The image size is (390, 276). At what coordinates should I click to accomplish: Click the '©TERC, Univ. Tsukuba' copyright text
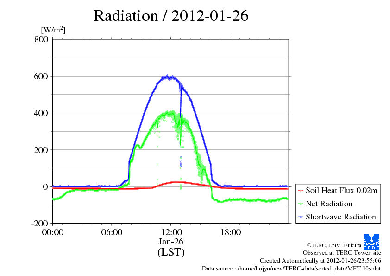pos(334,245)
